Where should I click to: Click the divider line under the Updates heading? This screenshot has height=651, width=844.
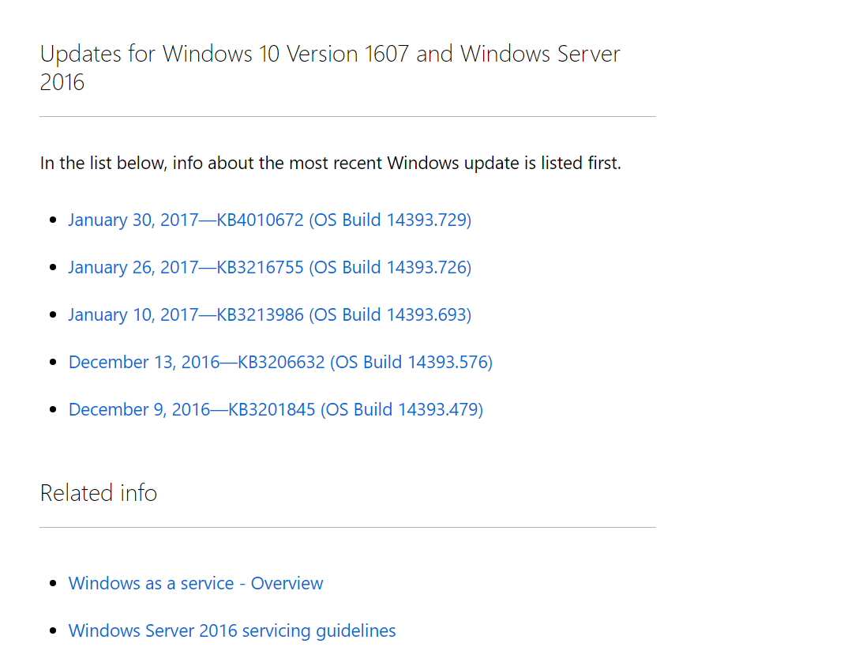[347, 116]
